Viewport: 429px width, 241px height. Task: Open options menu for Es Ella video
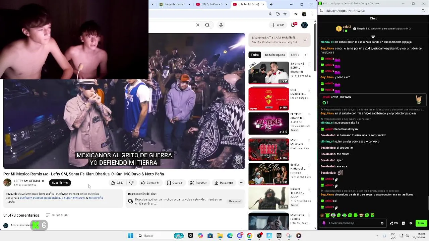click(309, 165)
